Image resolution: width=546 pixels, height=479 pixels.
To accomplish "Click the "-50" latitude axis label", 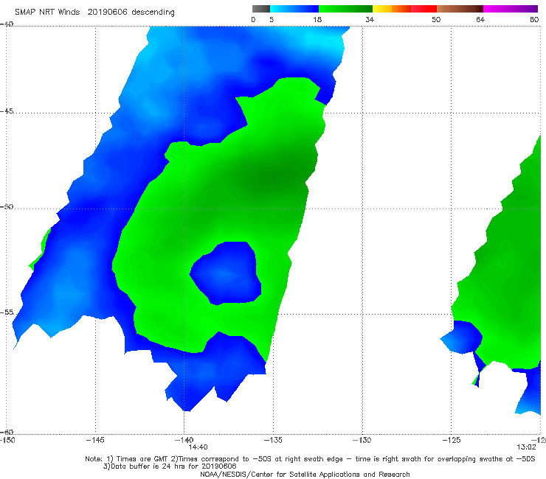I will (7, 206).
